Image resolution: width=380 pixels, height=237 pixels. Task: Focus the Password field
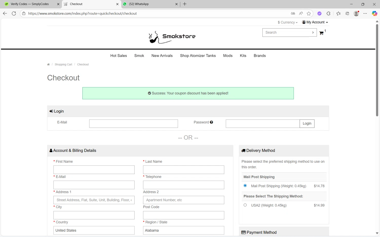coord(263,124)
